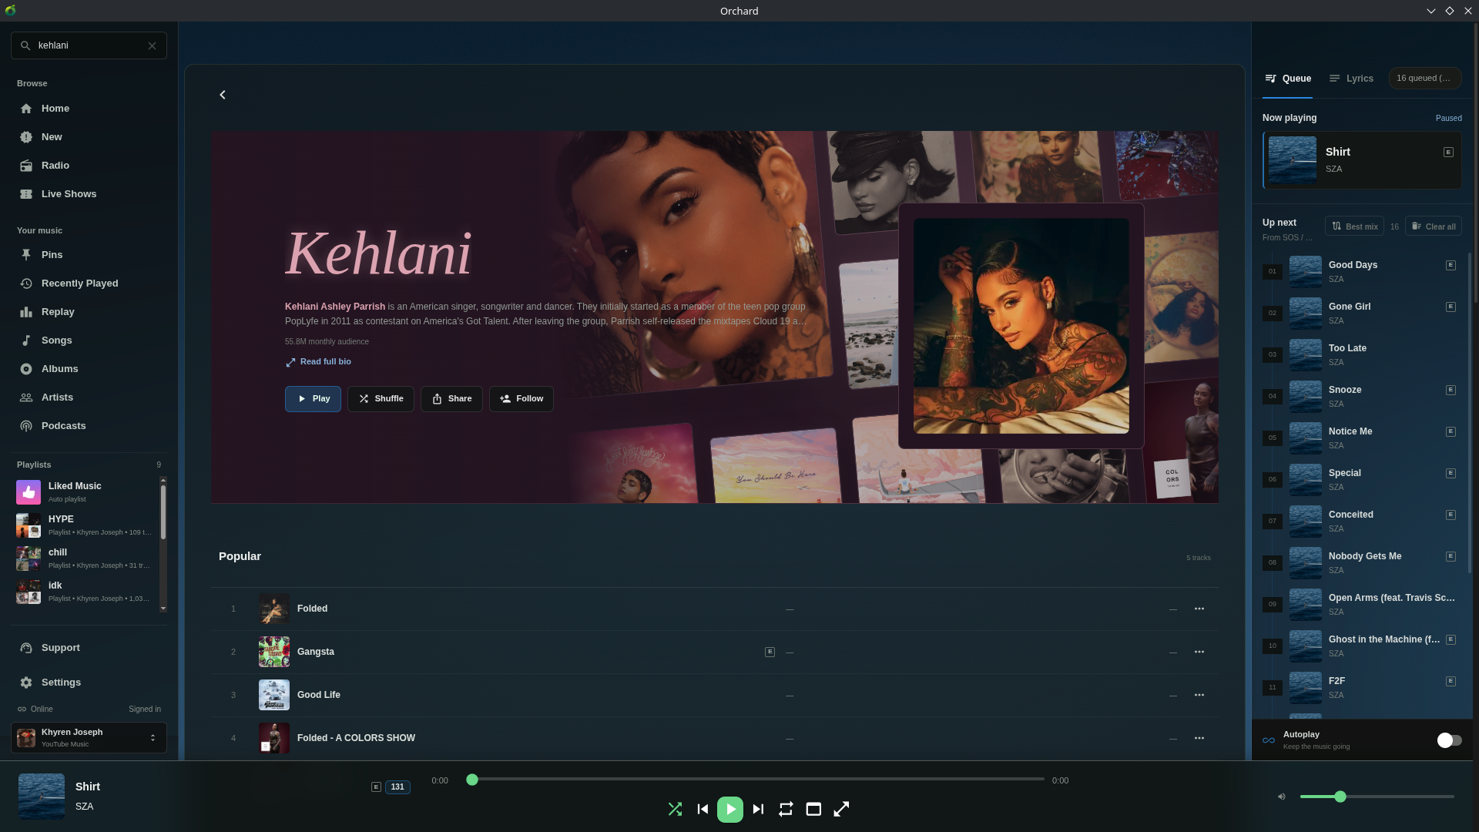Open more options for Good Life track
This screenshot has width=1479, height=832.
tap(1199, 695)
